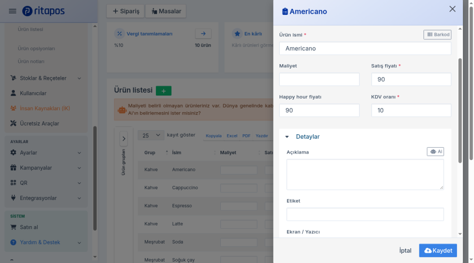
Task: Click the KDV oranı input field
Action: 411,111
